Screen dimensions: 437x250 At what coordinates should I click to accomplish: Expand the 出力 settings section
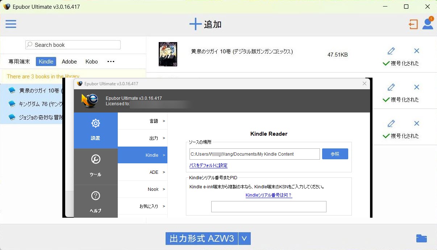pyautogui.click(x=142, y=138)
